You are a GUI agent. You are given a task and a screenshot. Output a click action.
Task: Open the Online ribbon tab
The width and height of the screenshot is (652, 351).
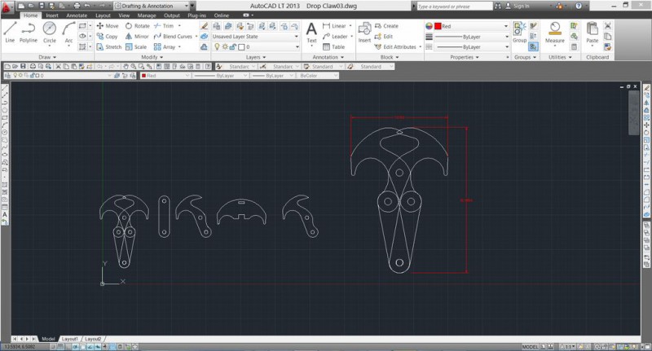(221, 15)
